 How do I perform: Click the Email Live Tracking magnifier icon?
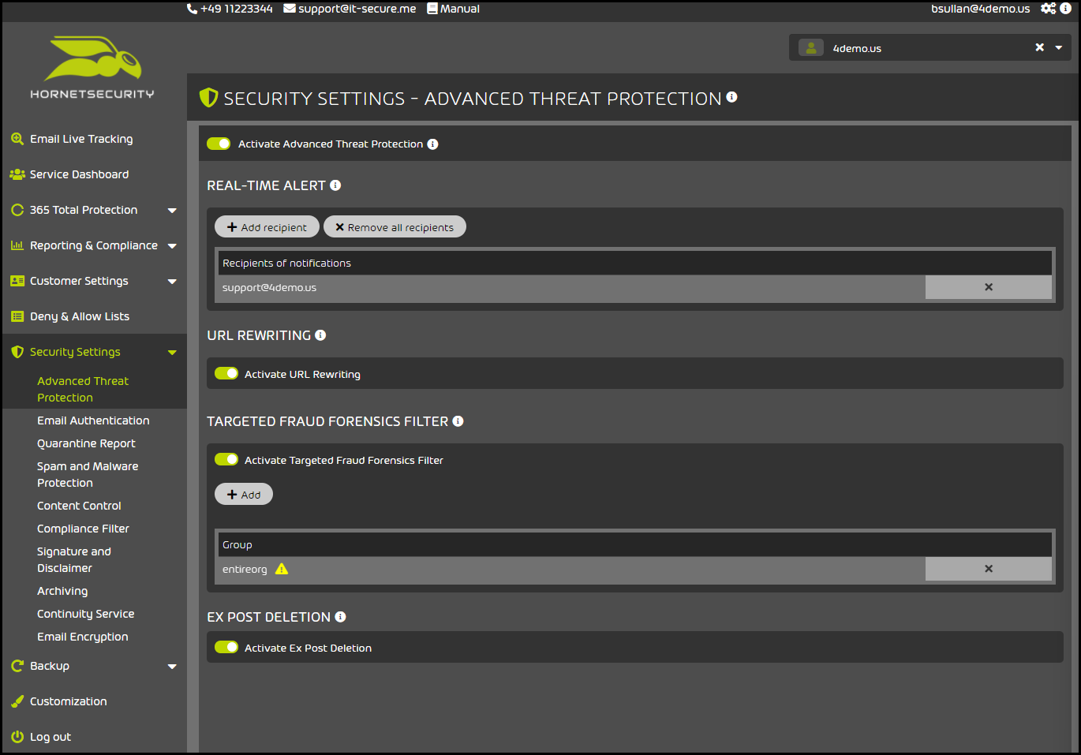click(x=17, y=139)
